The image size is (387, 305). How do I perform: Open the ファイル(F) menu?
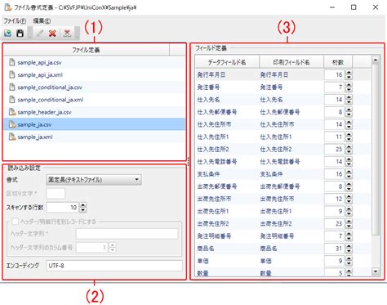click(15, 21)
